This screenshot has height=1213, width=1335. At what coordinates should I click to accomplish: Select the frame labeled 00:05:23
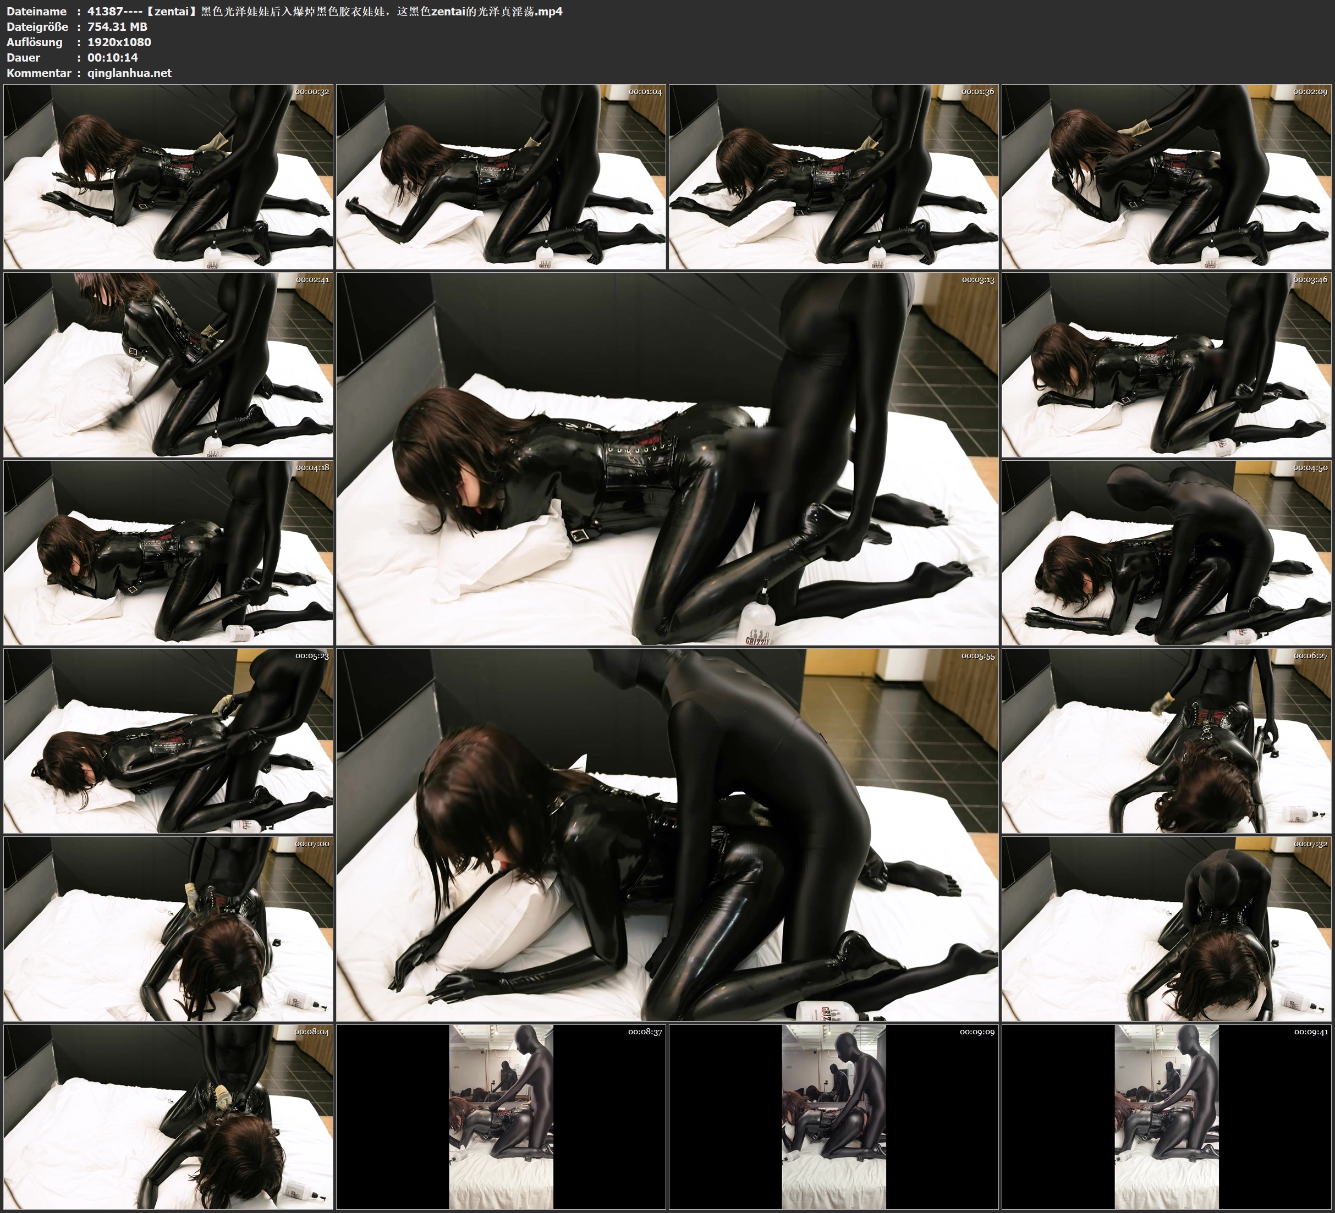click(x=168, y=741)
